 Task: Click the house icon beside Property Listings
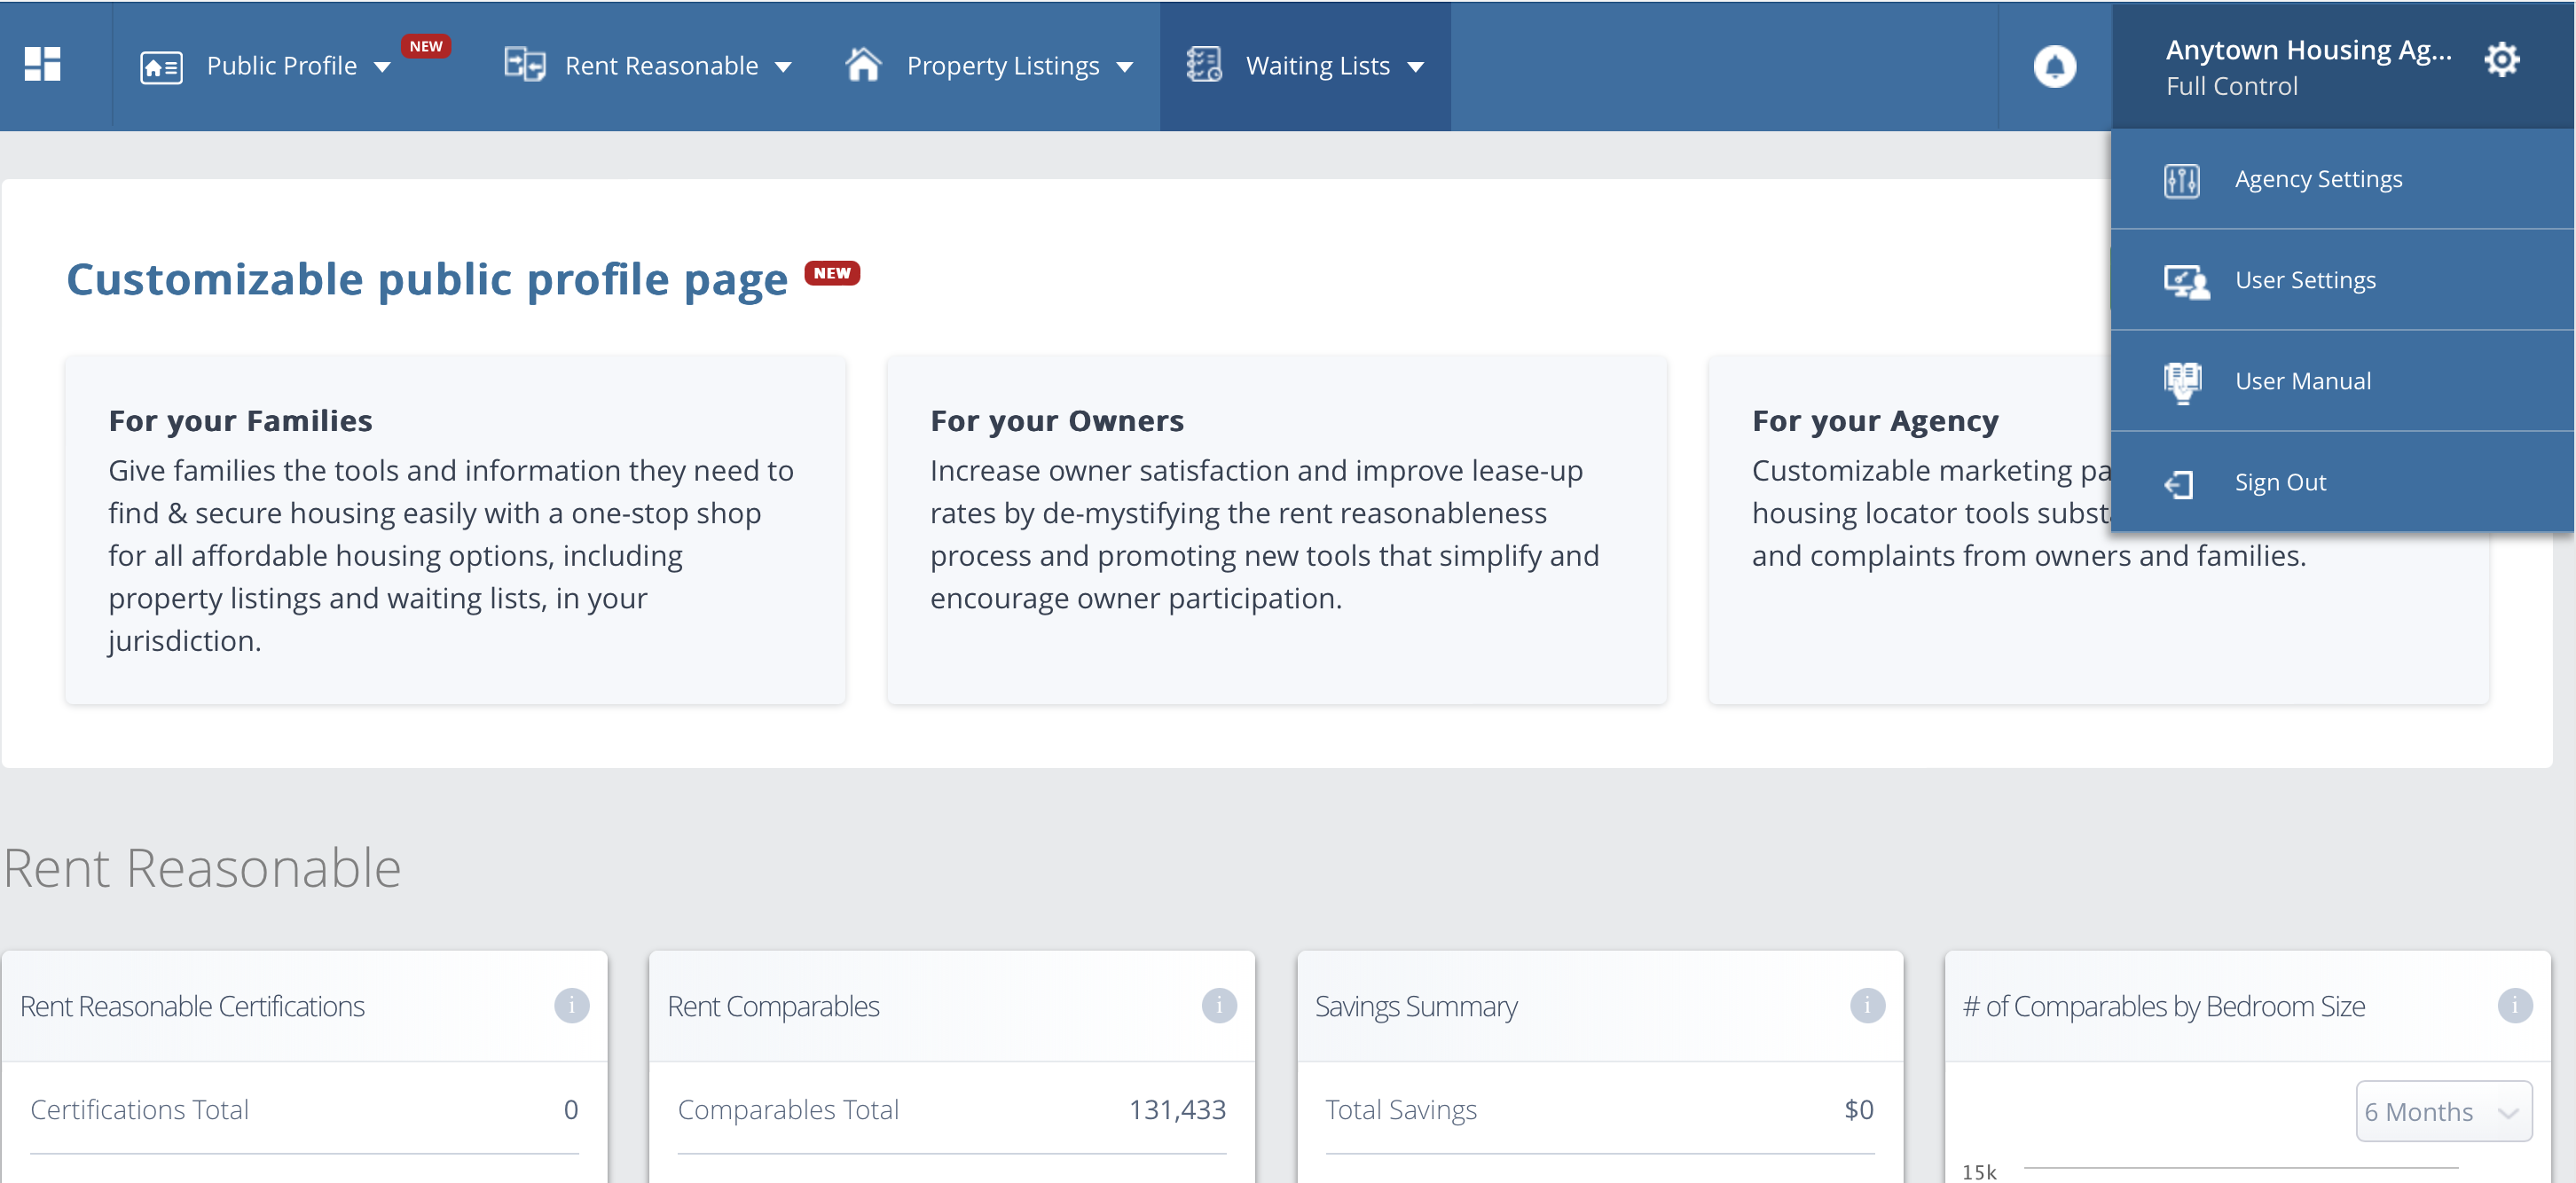click(x=862, y=64)
